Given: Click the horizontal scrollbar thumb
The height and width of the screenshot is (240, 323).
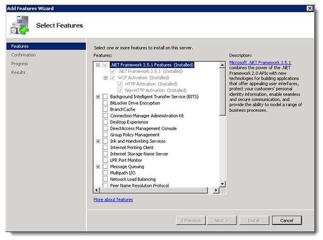Looking at the screenshot, I should coord(154,190).
